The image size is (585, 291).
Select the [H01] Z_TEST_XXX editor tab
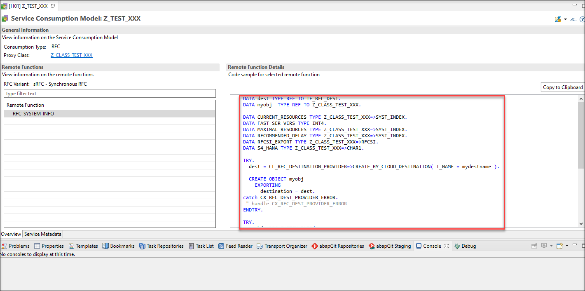pos(28,7)
